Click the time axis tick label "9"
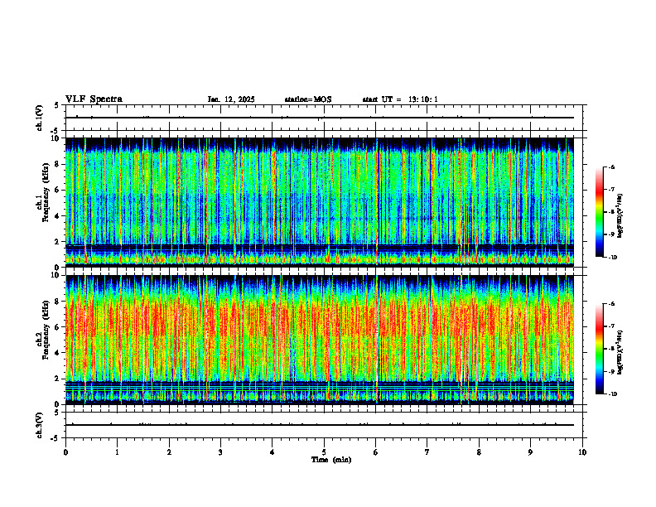656x507 pixels. (530, 452)
